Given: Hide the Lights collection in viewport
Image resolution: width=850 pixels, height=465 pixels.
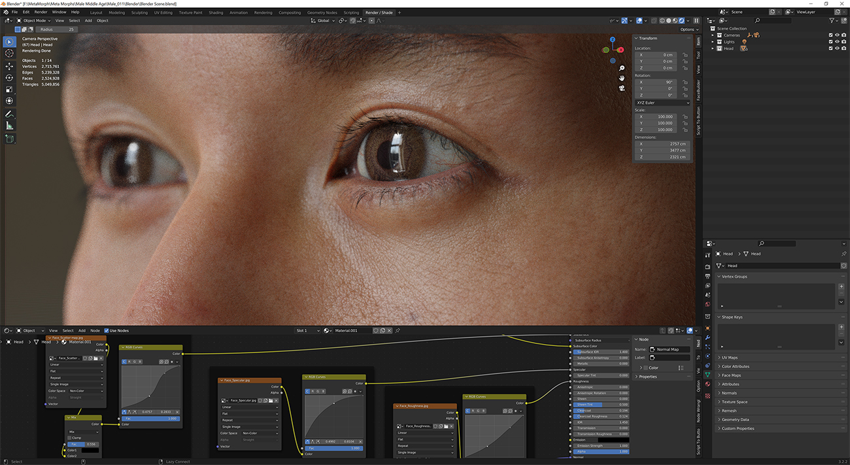Looking at the screenshot, I should click(x=837, y=42).
